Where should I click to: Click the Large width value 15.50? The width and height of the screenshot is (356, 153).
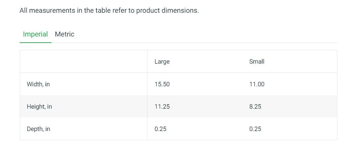click(x=162, y=84)
